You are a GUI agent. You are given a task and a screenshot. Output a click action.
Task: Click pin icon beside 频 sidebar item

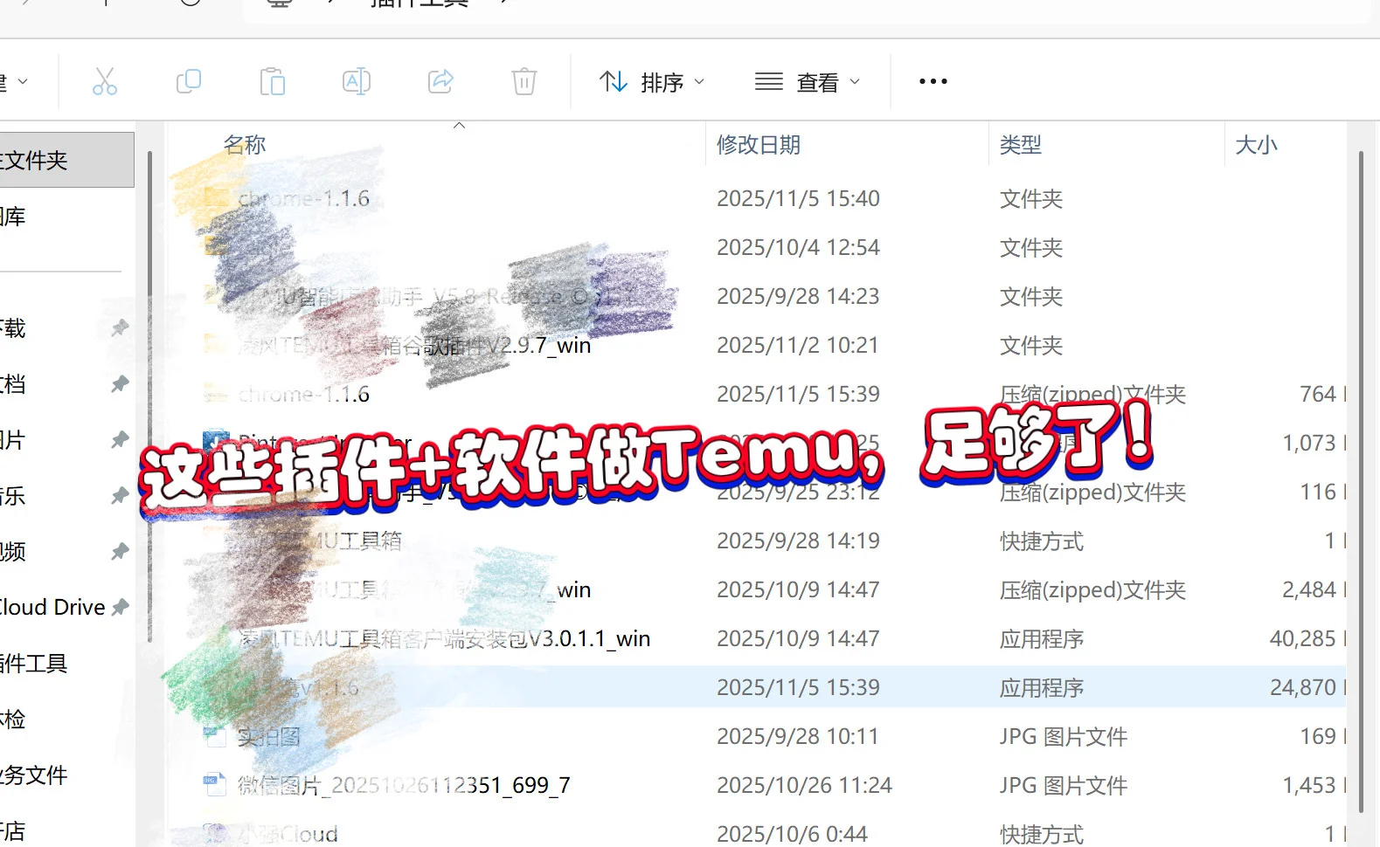pos(121,551)
